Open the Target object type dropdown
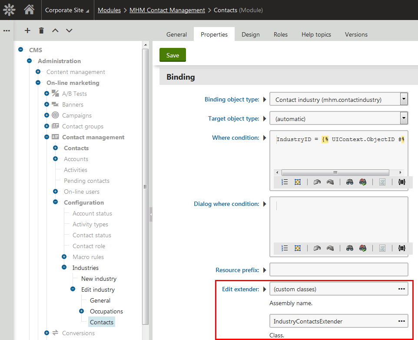 404,118
